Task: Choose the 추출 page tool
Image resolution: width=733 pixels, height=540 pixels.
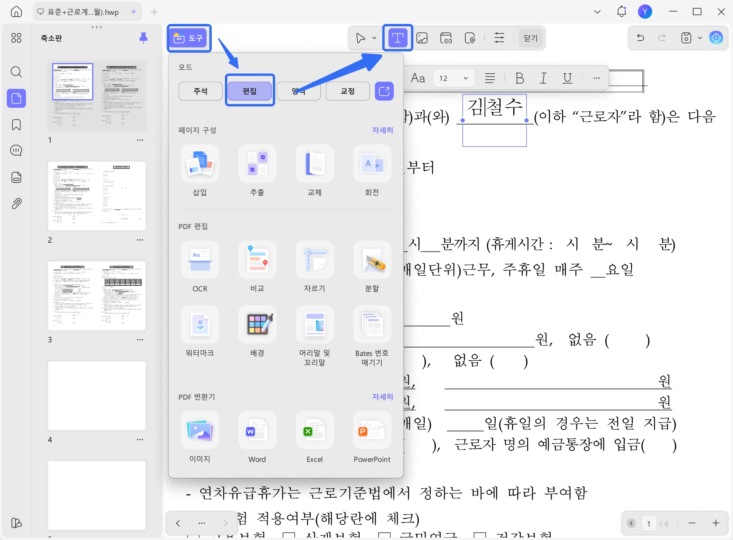Action: [257, 171]
